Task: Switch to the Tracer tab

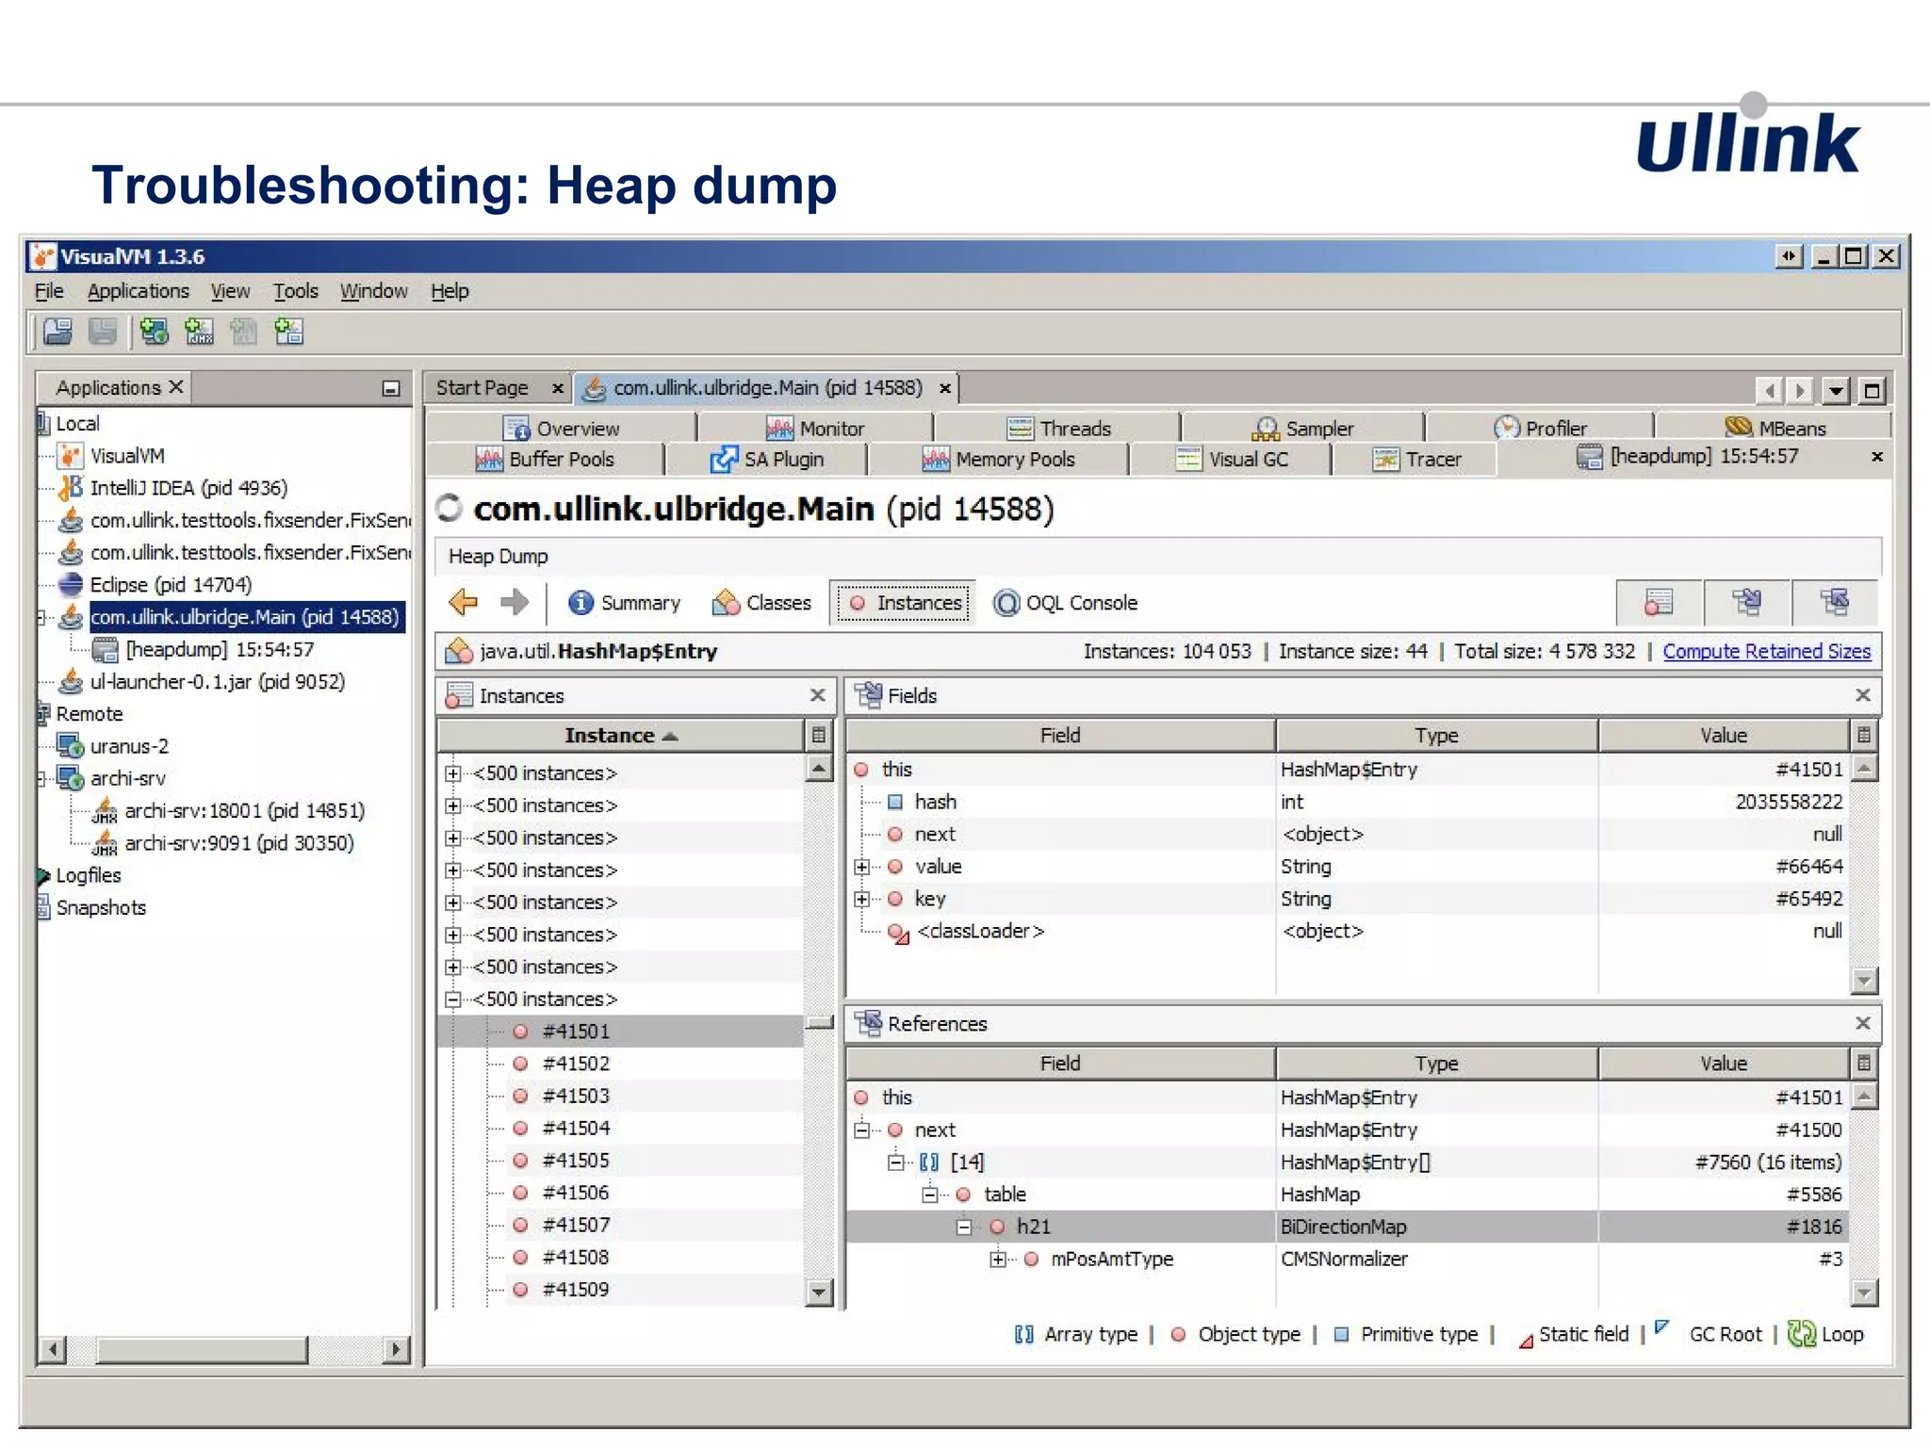Action: click(x=1416, y=460)
